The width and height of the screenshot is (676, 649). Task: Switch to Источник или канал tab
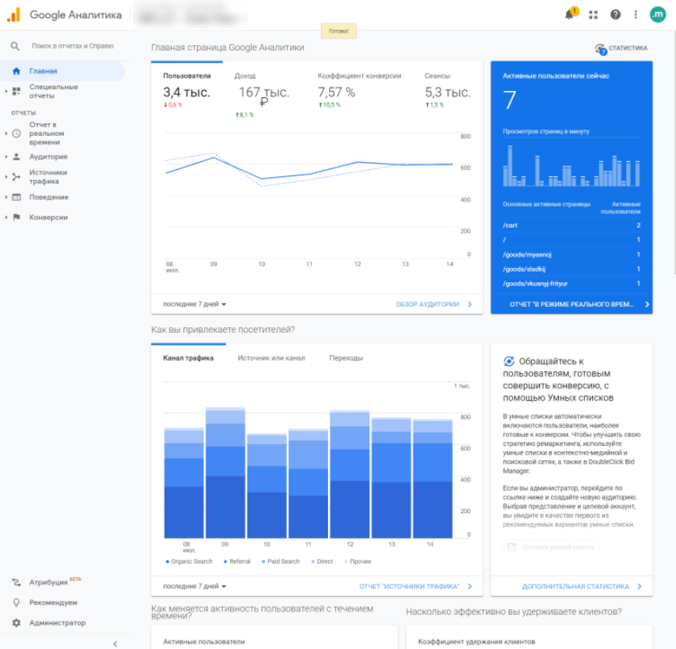point(271,358)
